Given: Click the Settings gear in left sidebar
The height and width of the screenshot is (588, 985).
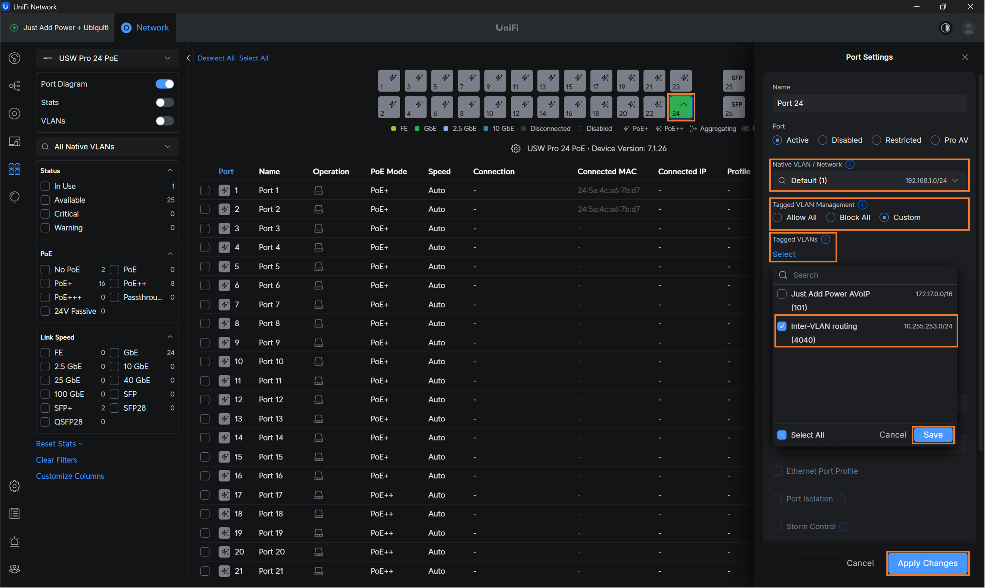Looking at the screenshot, I should [15, 486].
